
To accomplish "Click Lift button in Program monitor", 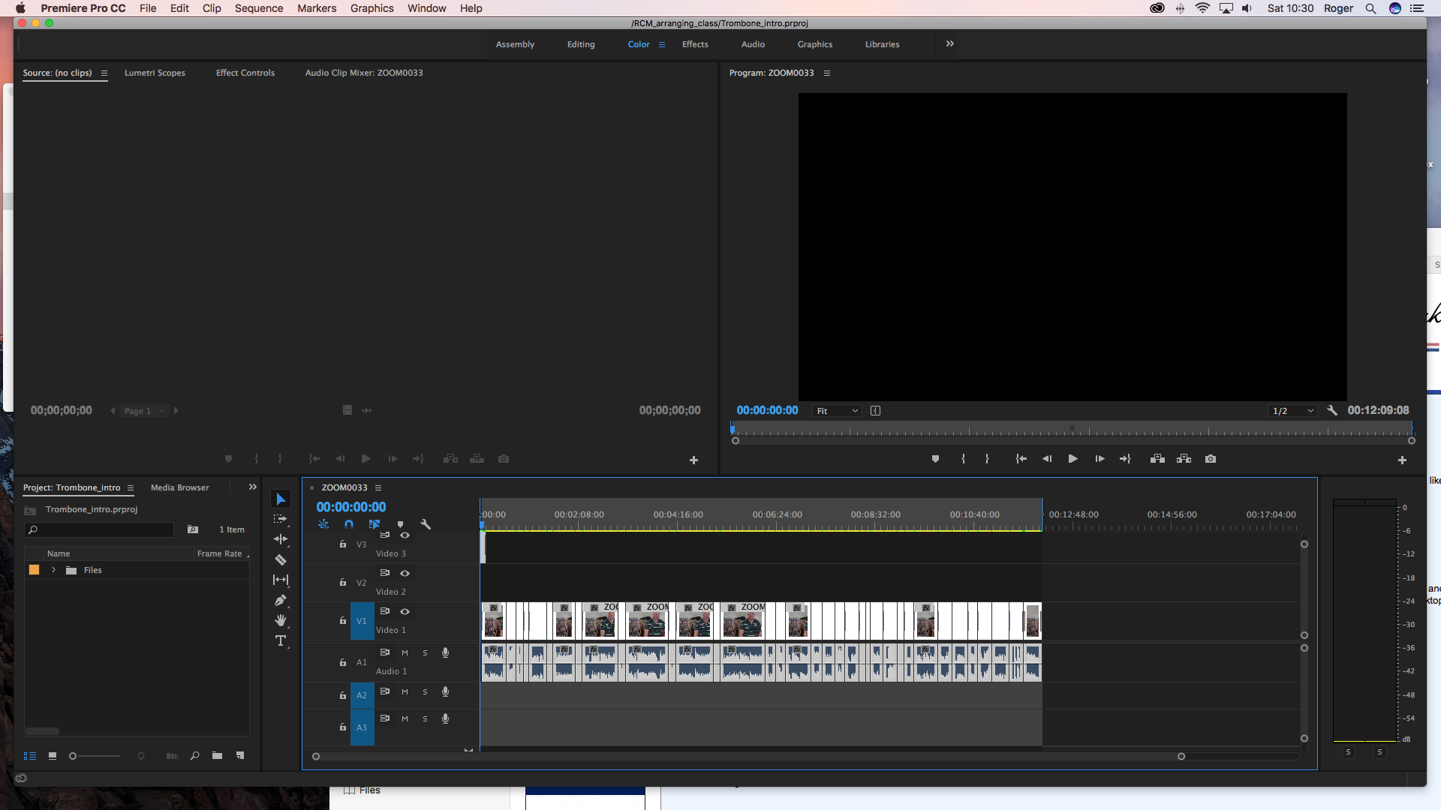I will 1157,459.
